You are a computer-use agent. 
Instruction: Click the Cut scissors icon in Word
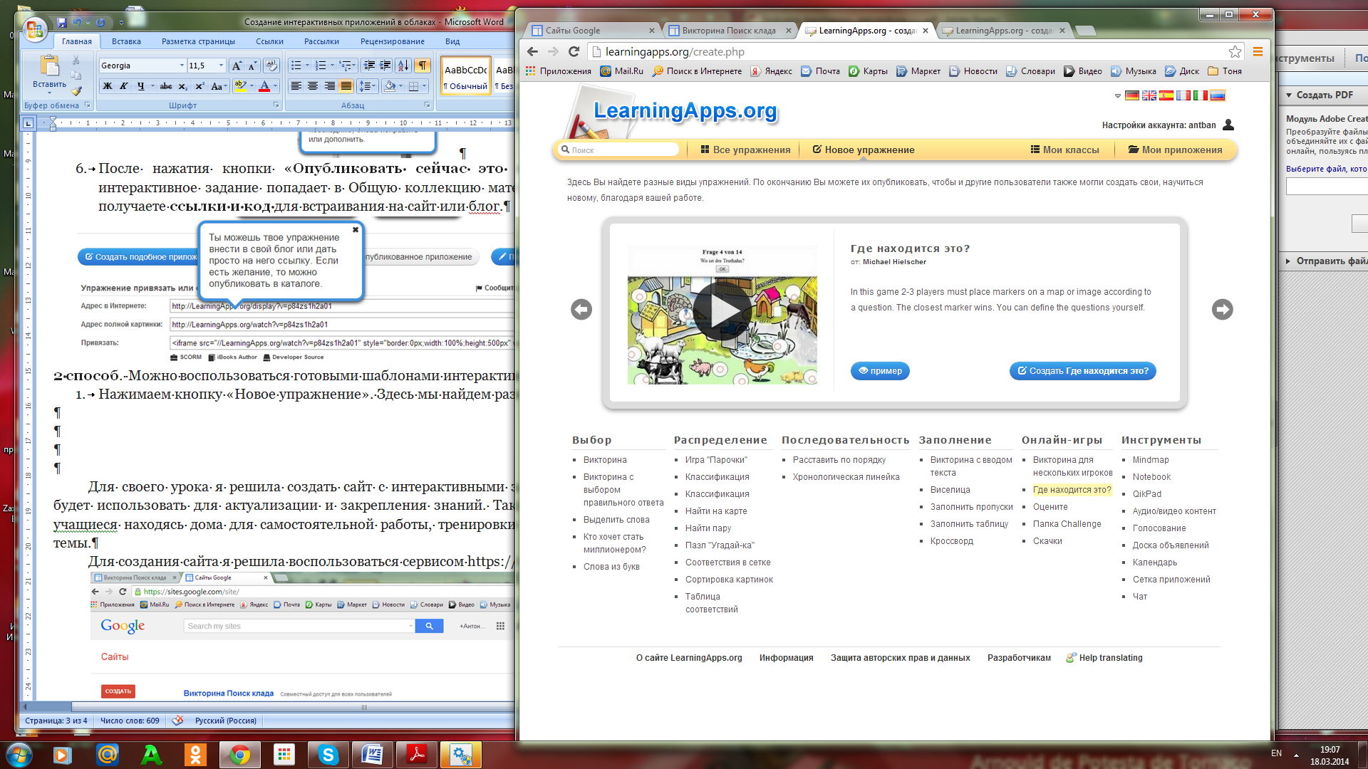click(x=76, y=61)
